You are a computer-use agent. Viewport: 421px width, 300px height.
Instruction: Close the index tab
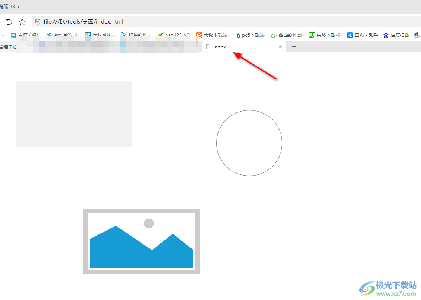pos(280,47)
